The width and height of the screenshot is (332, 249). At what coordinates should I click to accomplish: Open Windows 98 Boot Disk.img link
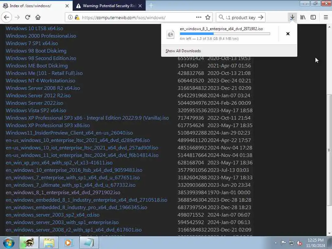tap(36, 51)
